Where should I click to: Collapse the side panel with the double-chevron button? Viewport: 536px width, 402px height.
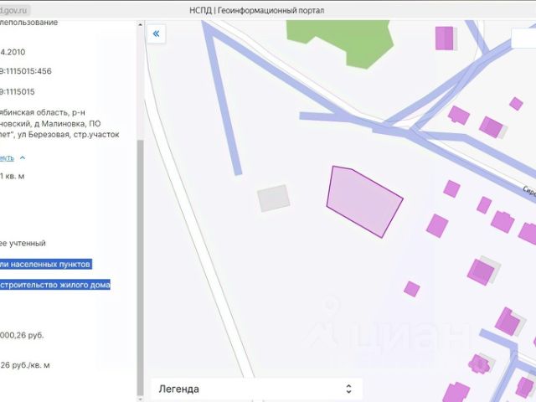[157, 33]
